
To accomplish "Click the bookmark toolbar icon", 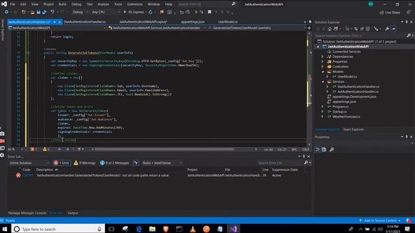I will point(209,12).
